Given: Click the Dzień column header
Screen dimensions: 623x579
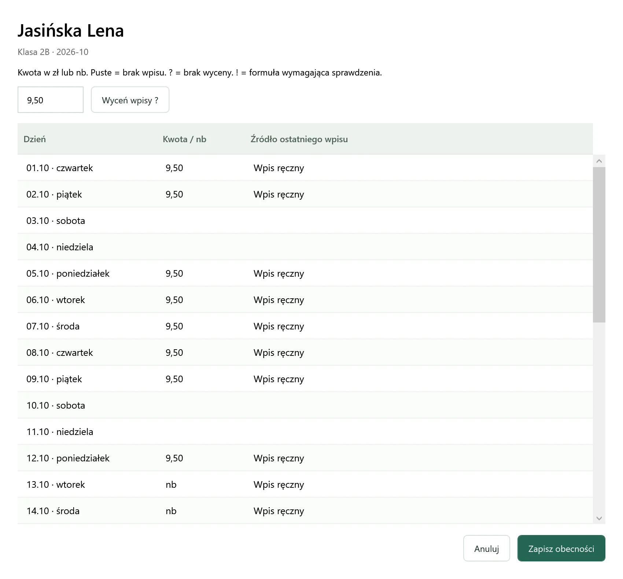Looking at the screenshot, I should tap(34, 139).
